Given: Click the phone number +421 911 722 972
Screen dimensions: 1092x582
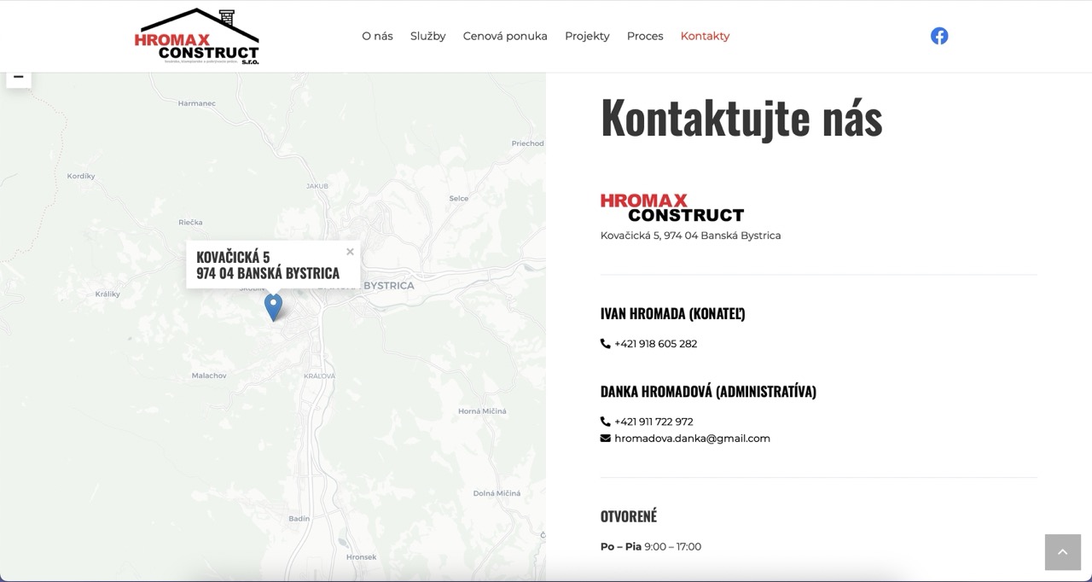Looking at the screenshot, I should coord(653,422).
